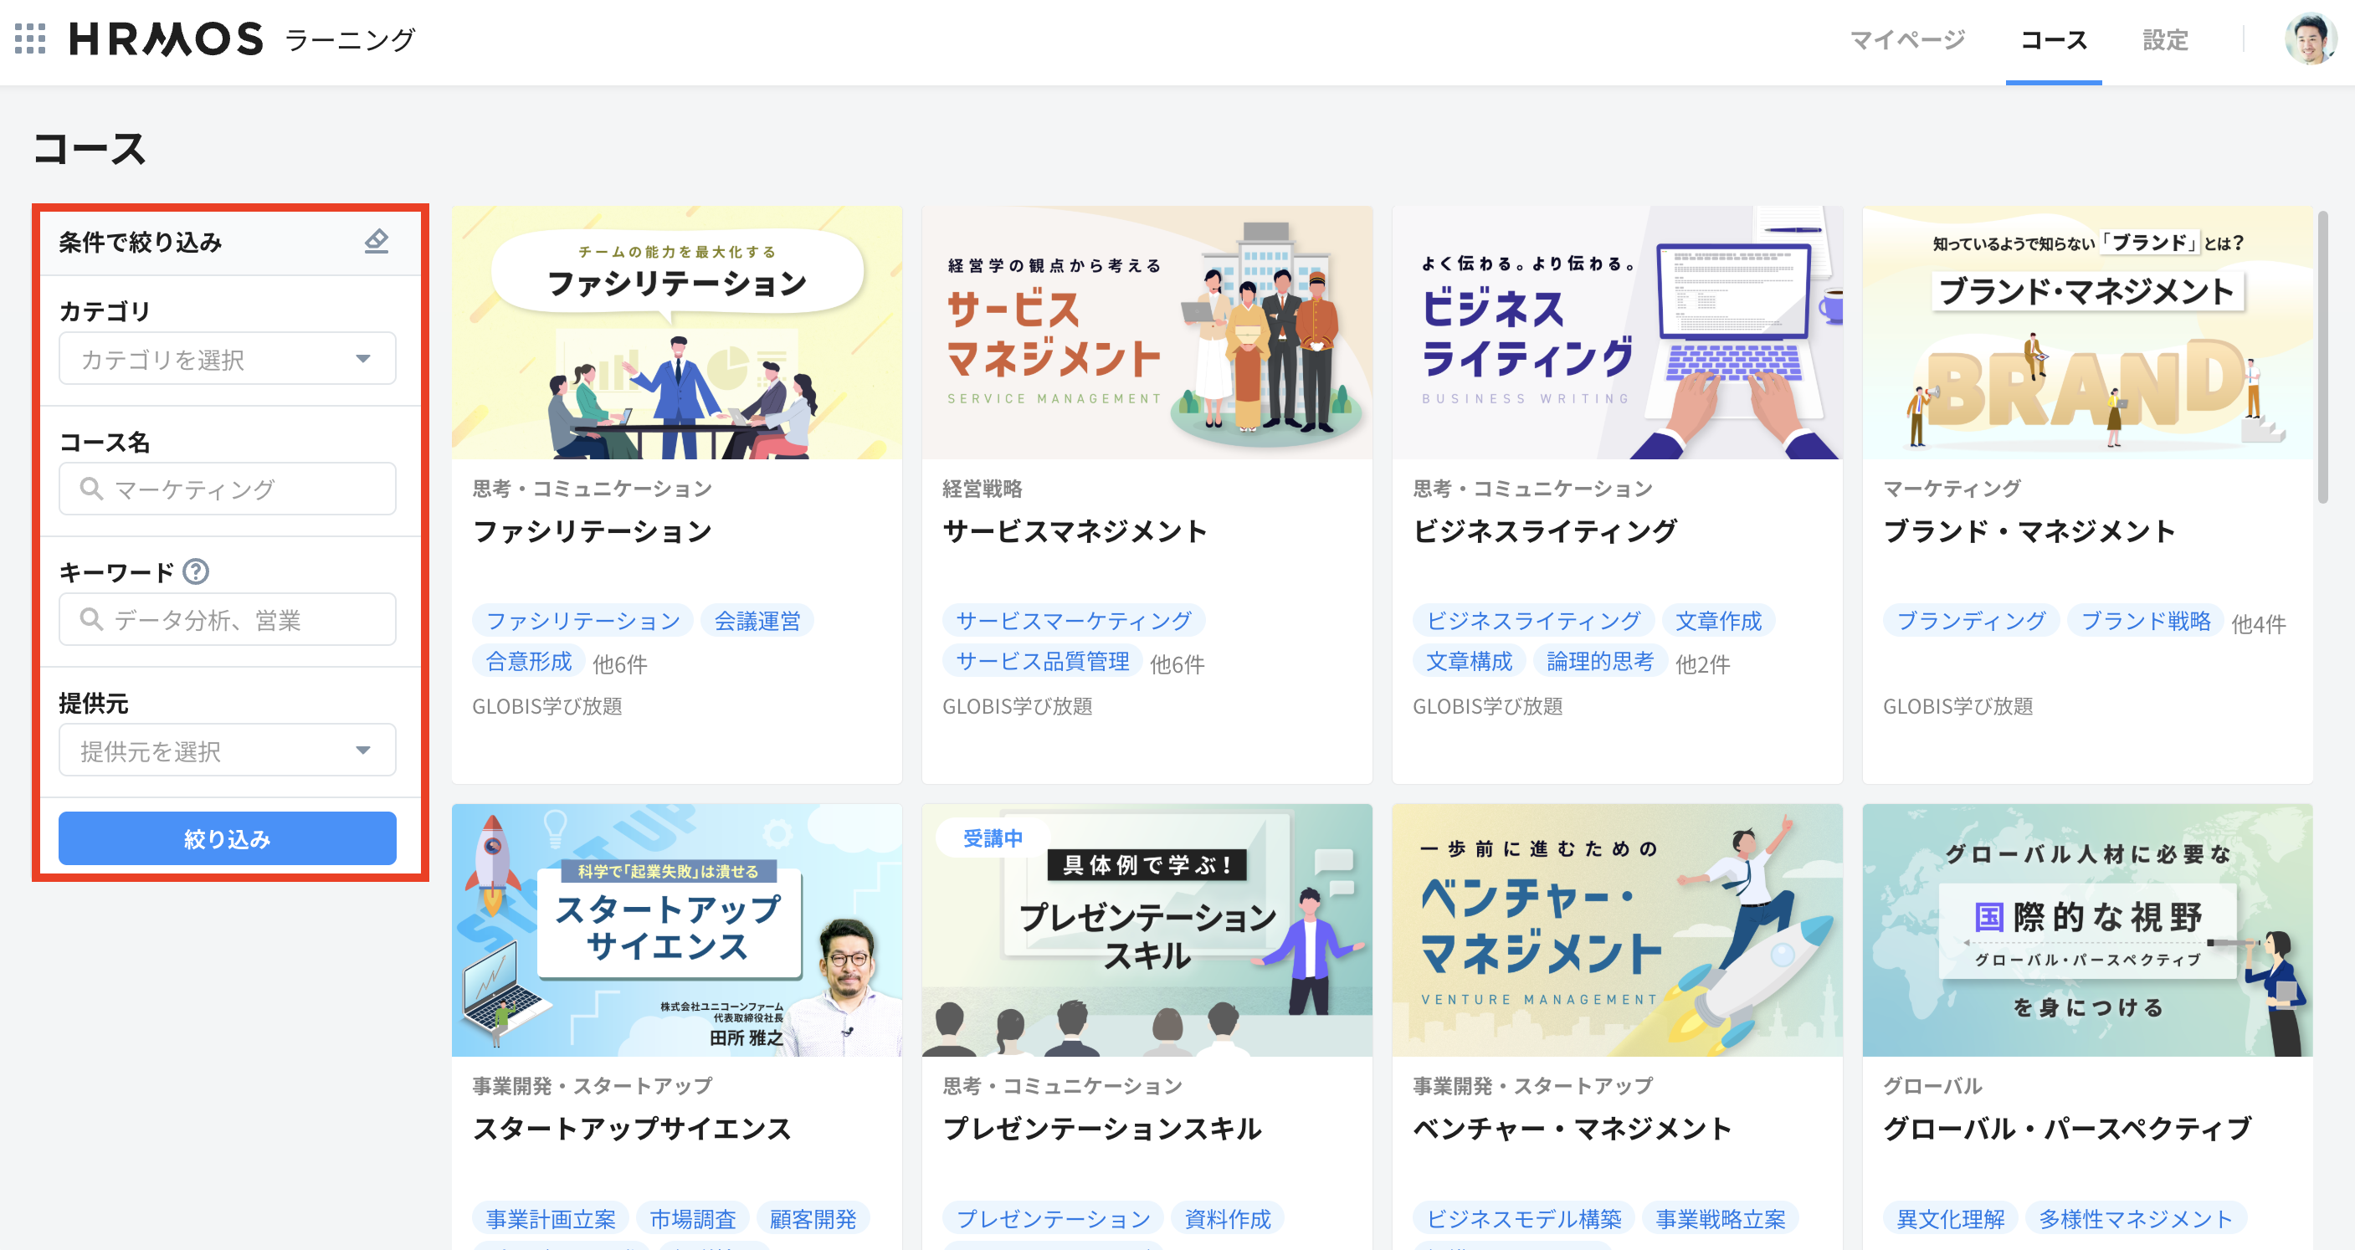Click the keyword help question-mark icon
This screenshot has width=2355, height=1250.
[196, 572]
